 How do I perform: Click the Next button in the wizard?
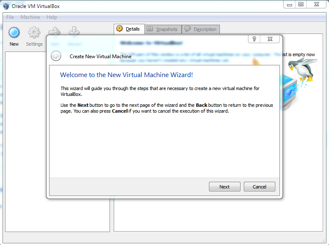tap(225, 187)
